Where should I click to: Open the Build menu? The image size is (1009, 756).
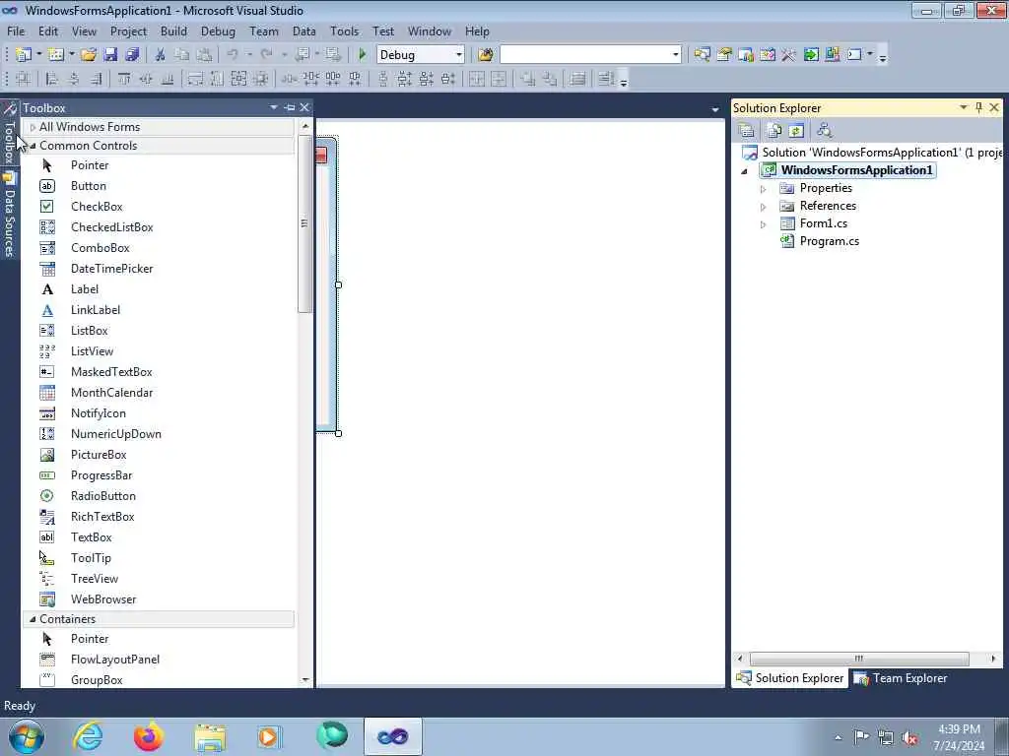173,31
